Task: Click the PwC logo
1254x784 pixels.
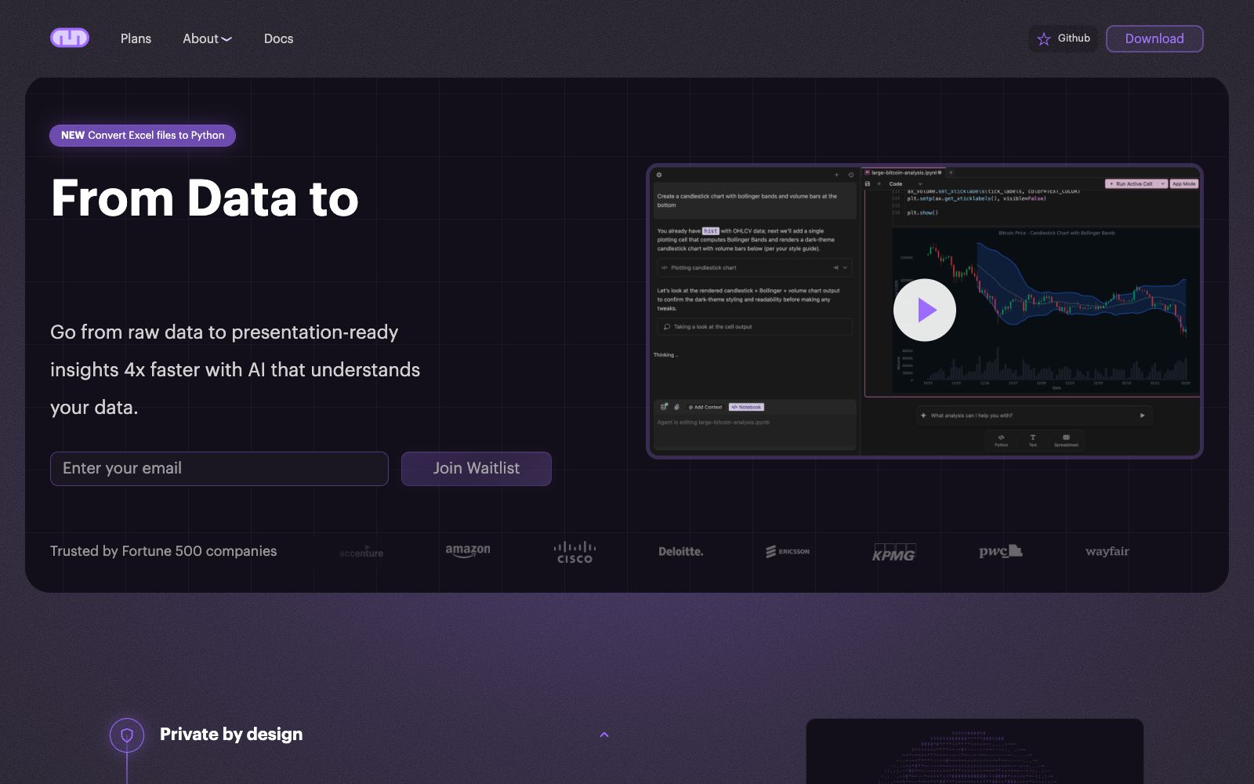Action: pyautogui.click(x=1001, y=551)
